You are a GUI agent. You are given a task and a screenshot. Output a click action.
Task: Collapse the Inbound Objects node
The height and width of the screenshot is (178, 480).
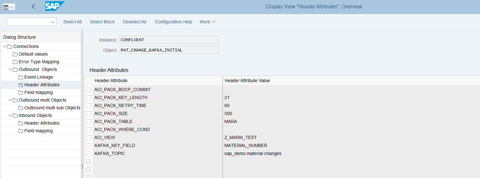[10, 115]
